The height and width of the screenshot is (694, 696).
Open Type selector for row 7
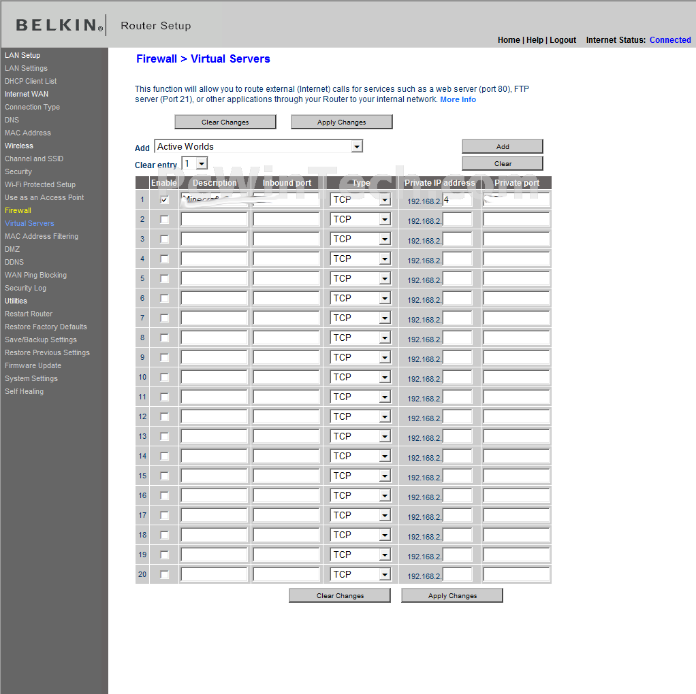(360, 318)
